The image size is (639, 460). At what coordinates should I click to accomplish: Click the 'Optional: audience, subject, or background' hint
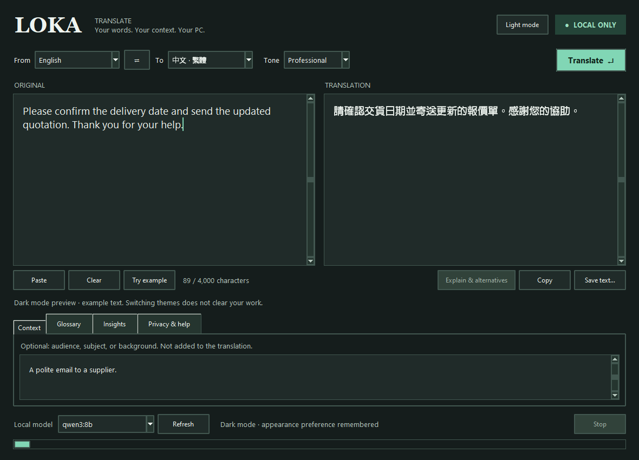point(136,346)
